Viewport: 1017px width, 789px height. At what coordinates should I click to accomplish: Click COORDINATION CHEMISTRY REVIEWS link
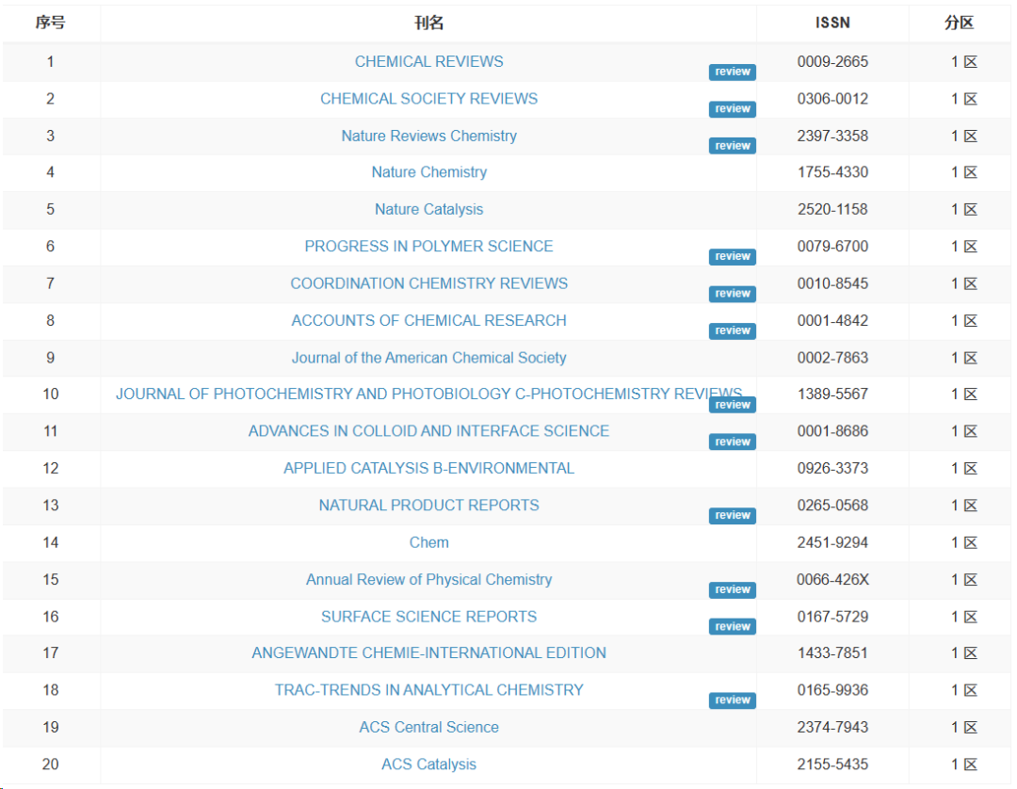428,283
